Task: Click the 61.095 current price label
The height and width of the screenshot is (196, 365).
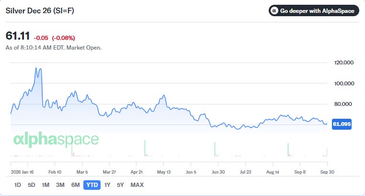Action: tap(342, 124)
